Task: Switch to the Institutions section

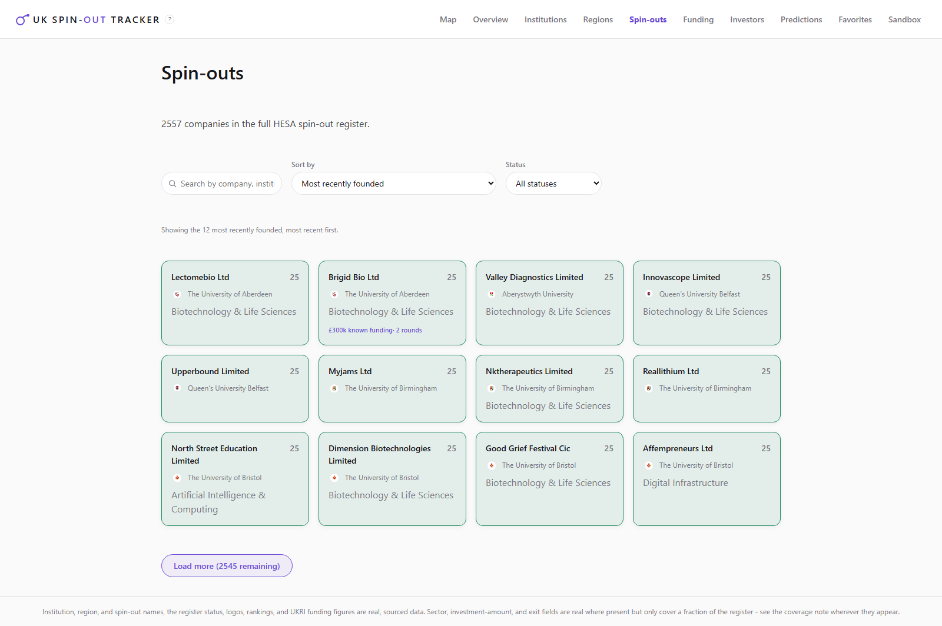Action: [546, 19]
